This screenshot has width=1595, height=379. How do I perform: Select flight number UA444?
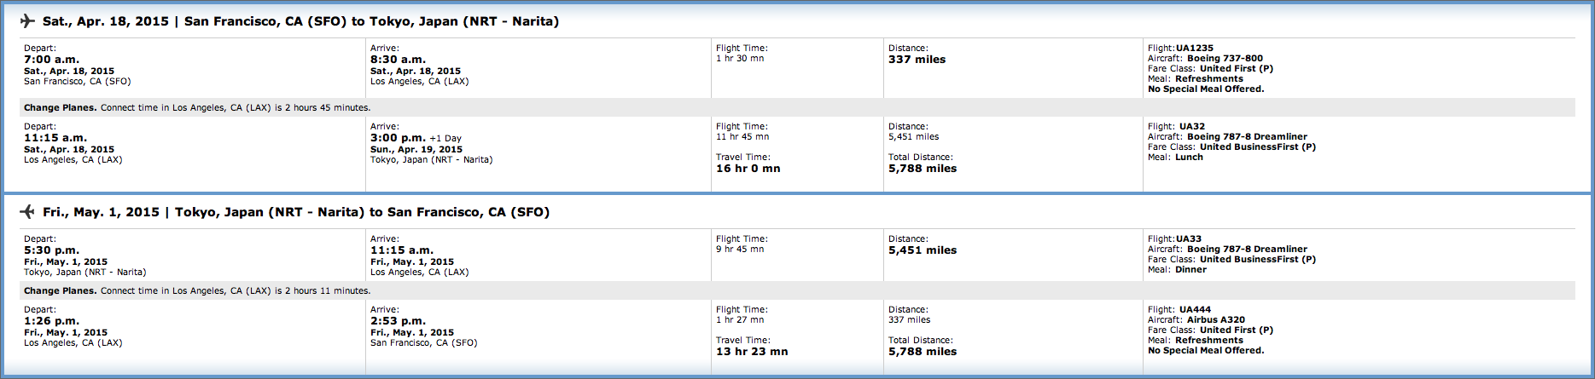point(1195,310)
